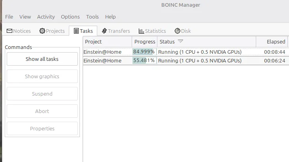Go to the Disk tab
Image resolution: width=289 pixels, height=162 pixels.
pyautogui.click(x=183, y=31)
